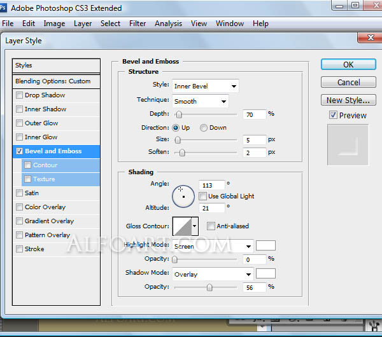
Task: Open the Shadow Mode color swatch
Action: [x=265, y=273]
